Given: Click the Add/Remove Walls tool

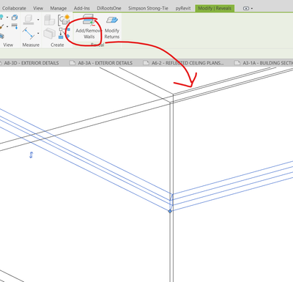Looking at the screenshot, I should point(89,27).
